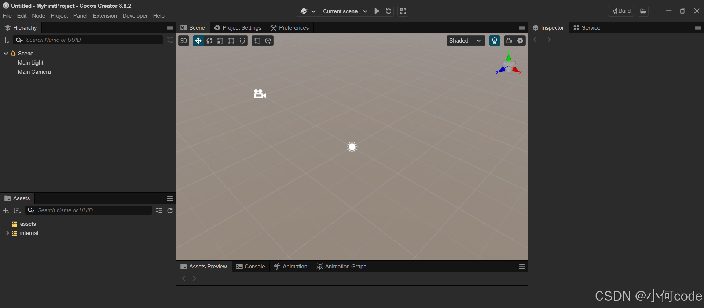Open the Extension menu

pyautogui.click(x=105, y=16)
